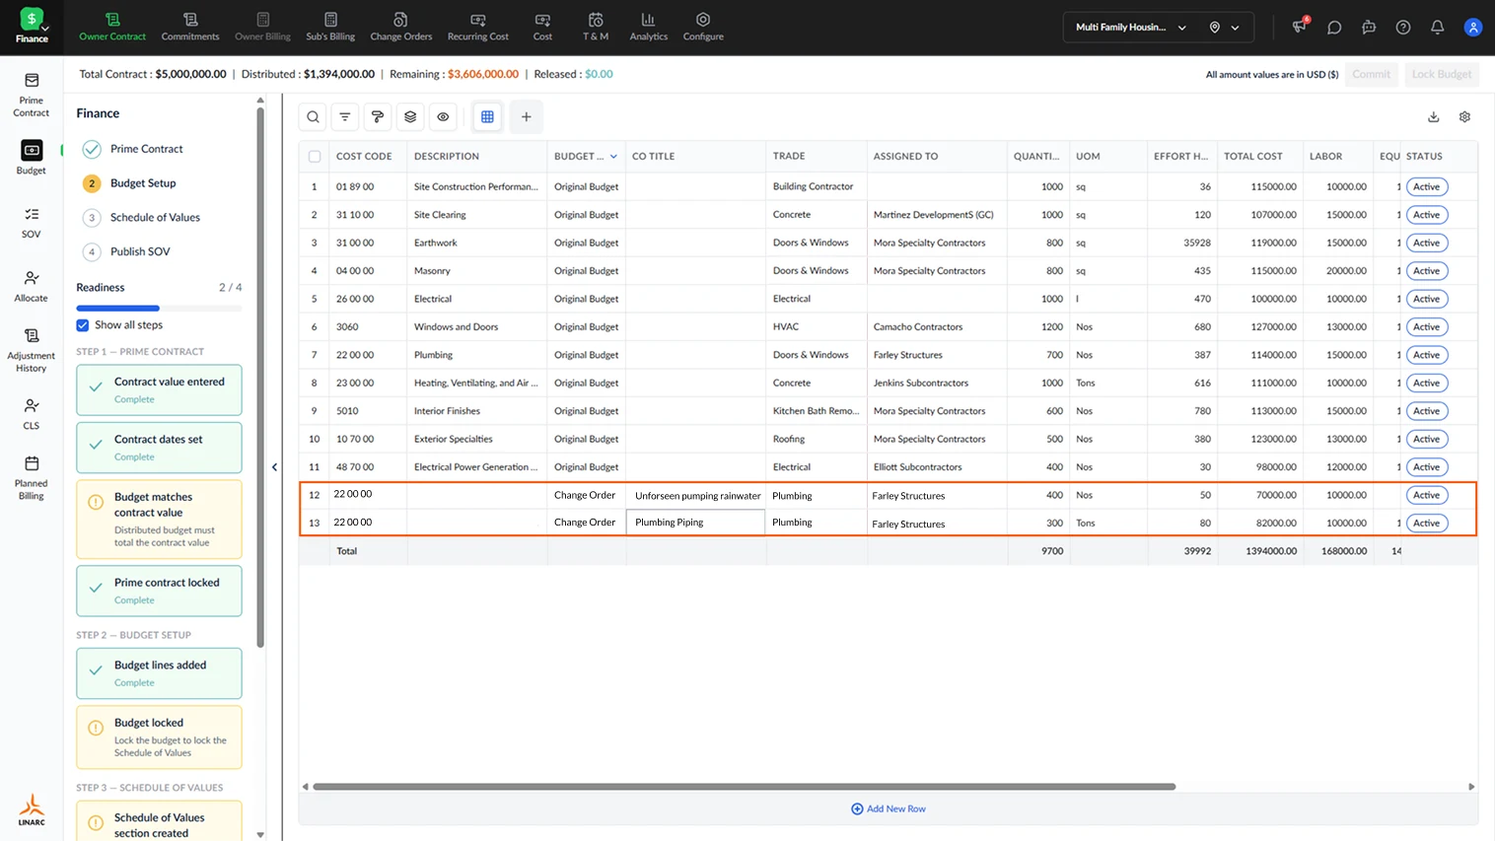The width and height of the screenshot is (1496, 841).
Task: Open the feedback comments icon
Action: point(1369,28)
